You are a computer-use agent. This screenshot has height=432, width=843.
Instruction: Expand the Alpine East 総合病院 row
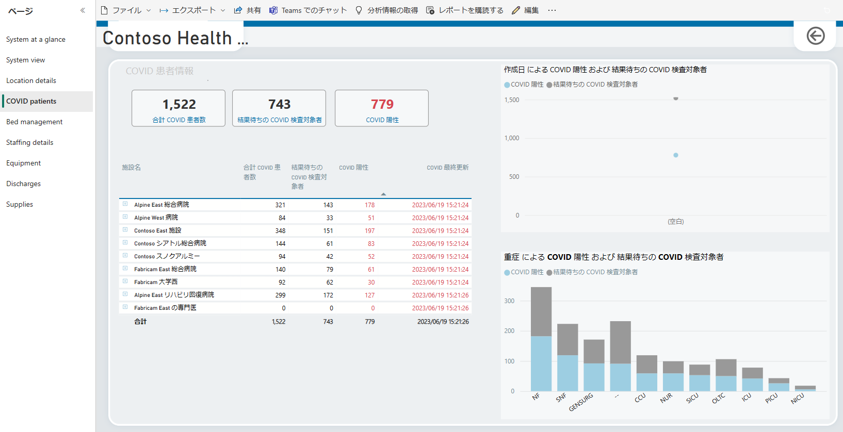(x=125, y=204)
